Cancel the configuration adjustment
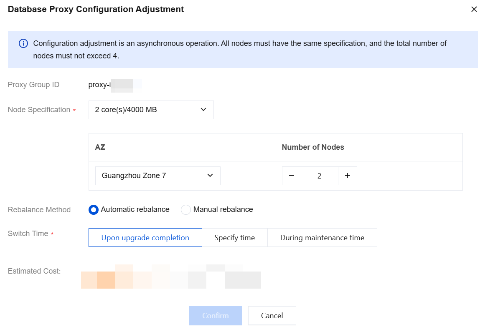Viewport: 485px width, 332px height. (x=272, y=316)
